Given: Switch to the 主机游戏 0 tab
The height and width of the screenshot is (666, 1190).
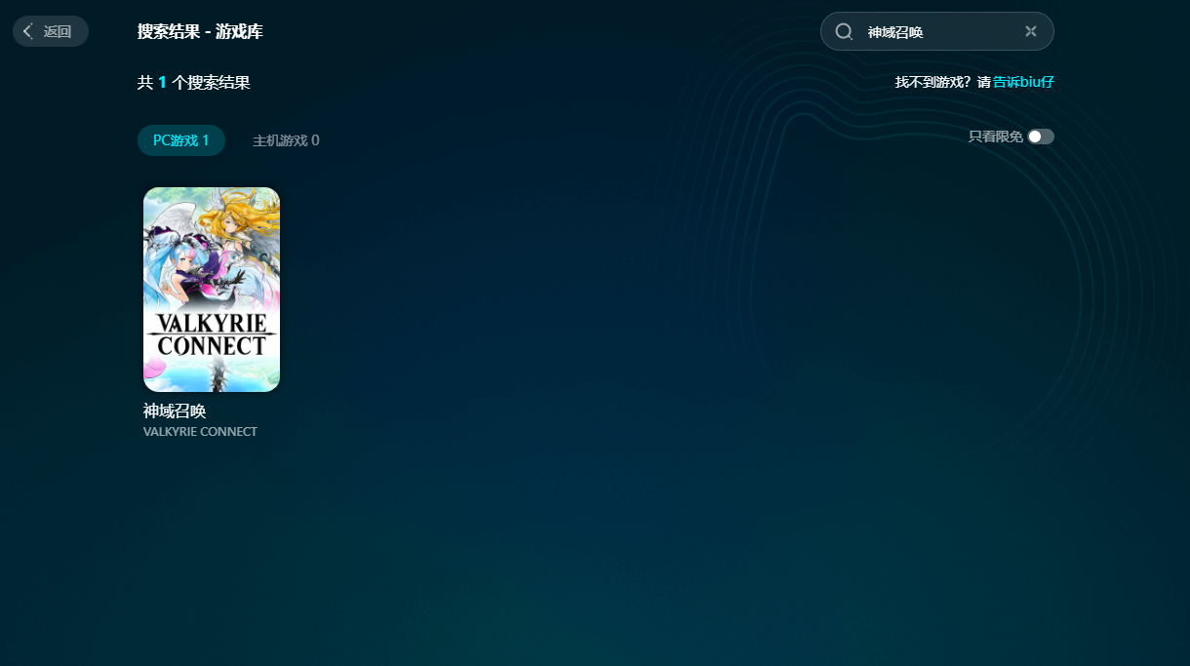Looking at the screenshot, I should pyautogui.click(x=286, y=140).
